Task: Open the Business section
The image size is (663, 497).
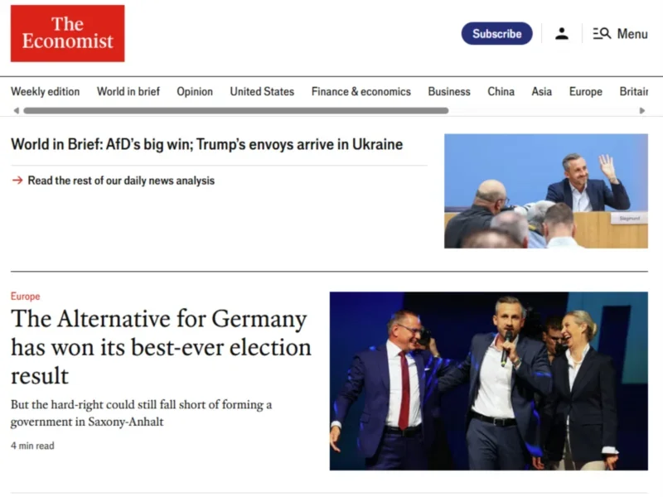Action: coord(449,92)
